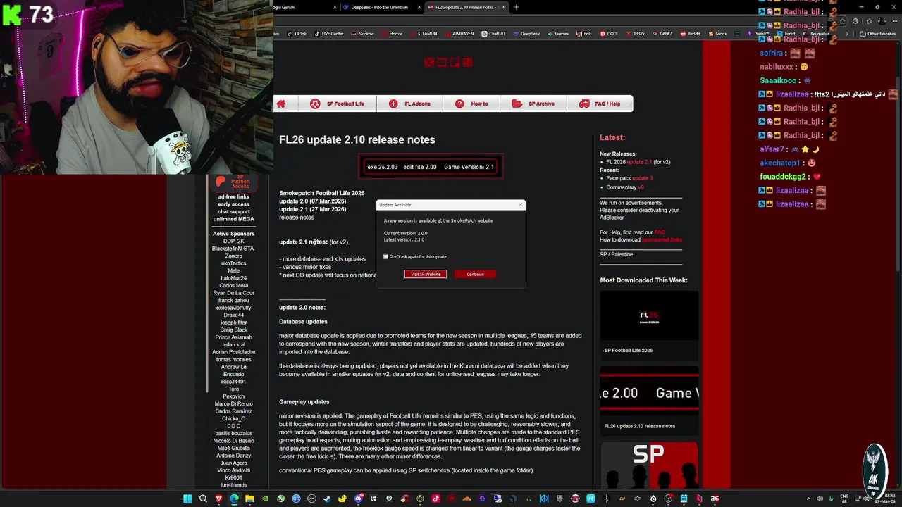Open the update 2.1 link under New Releases
This screenshot has width=902, height=507.
click(x=639, y=162)
